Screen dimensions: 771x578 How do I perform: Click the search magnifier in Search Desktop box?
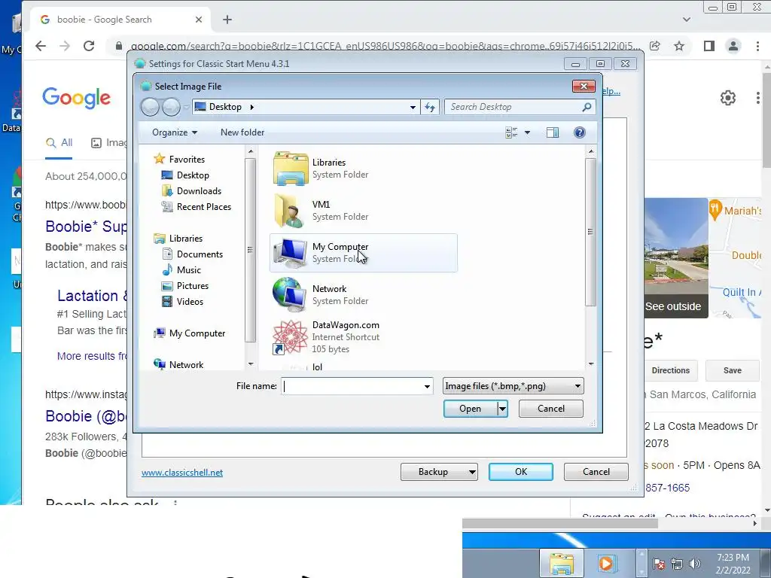point(587,107)
